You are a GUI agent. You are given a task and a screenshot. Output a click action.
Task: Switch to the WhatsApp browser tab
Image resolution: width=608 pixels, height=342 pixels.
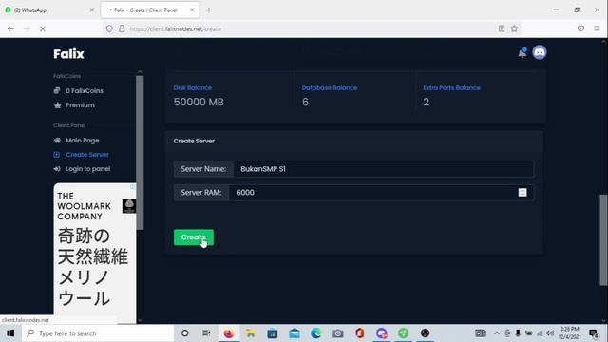(x=48, y=10)
